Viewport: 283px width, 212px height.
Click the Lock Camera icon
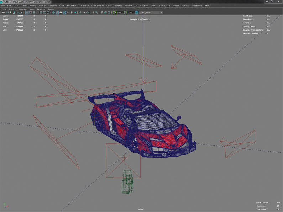[7, 13]
